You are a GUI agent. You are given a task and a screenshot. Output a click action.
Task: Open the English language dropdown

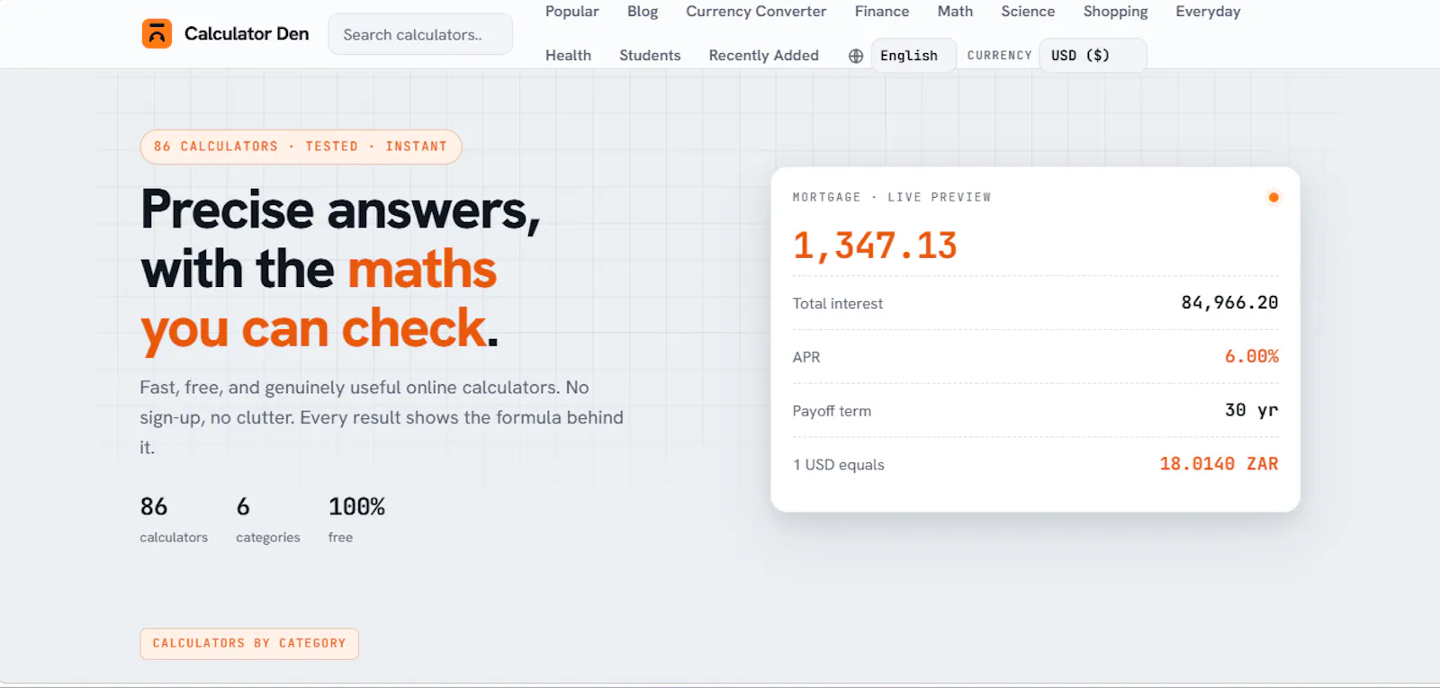point(913,56)
